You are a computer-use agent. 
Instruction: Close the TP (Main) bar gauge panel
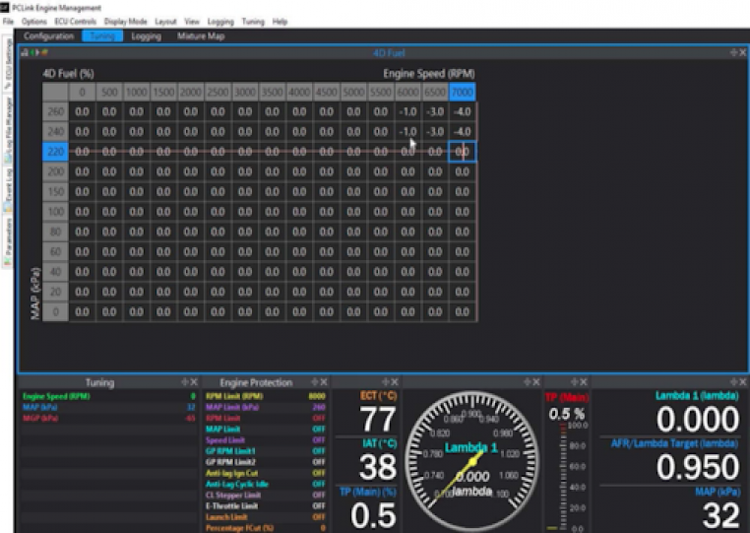click(584, 381)
